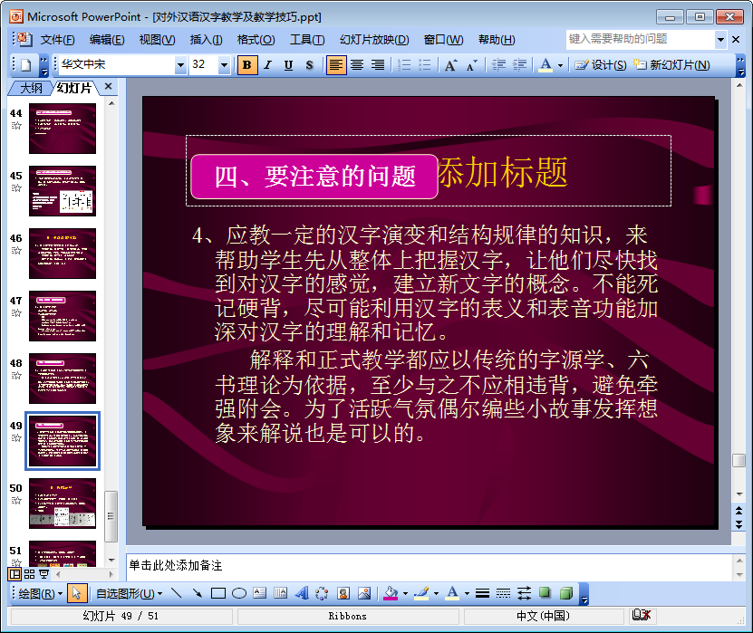Select the Oval drawing tool
Screen dimensions: 753x633
point(239,594)
